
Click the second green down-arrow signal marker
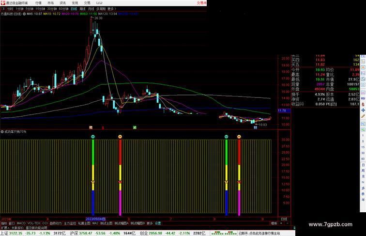226,137
